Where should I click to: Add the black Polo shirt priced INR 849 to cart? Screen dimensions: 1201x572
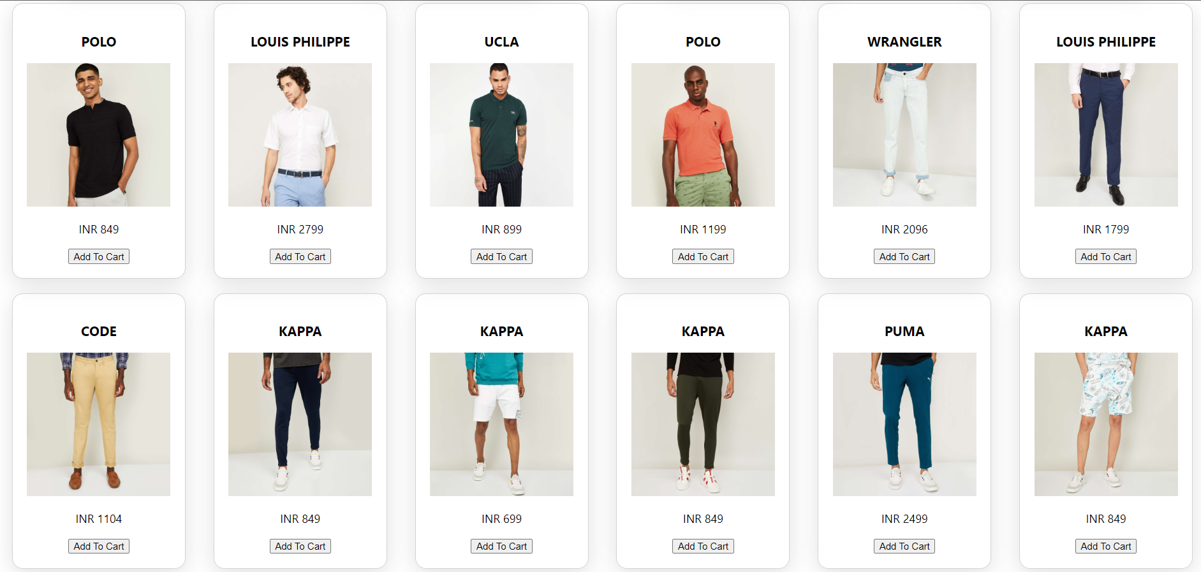coord(99,256)
